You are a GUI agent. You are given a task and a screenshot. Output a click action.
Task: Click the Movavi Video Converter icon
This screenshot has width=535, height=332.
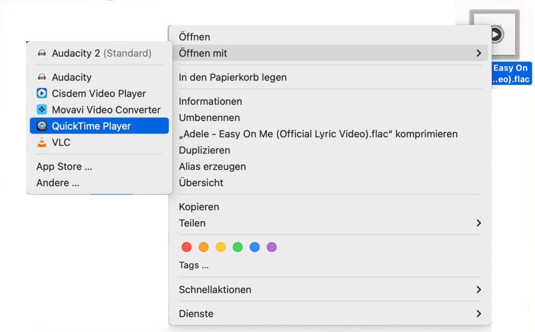(x=42, y=110)
